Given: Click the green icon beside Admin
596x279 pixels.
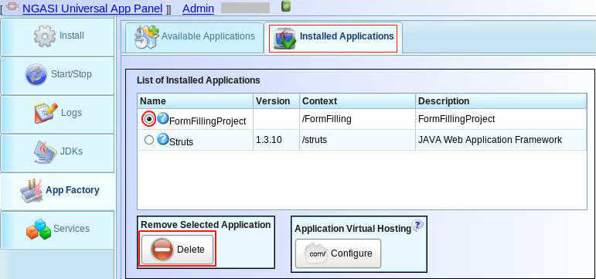Looking at the screenshot, I should tap(286, 5).
